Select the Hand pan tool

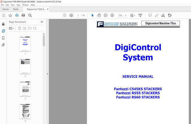coord(99,15)
